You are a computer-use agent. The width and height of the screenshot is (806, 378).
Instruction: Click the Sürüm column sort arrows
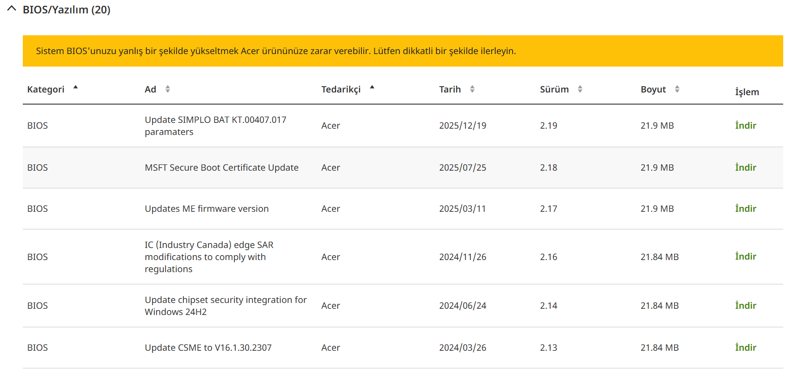point(580,89)
